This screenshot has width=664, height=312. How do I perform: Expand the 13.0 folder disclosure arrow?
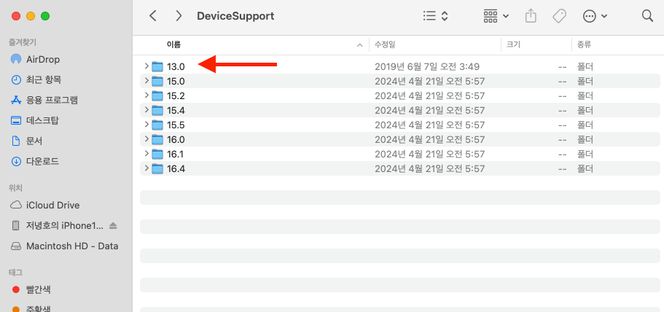click(147, 66)
